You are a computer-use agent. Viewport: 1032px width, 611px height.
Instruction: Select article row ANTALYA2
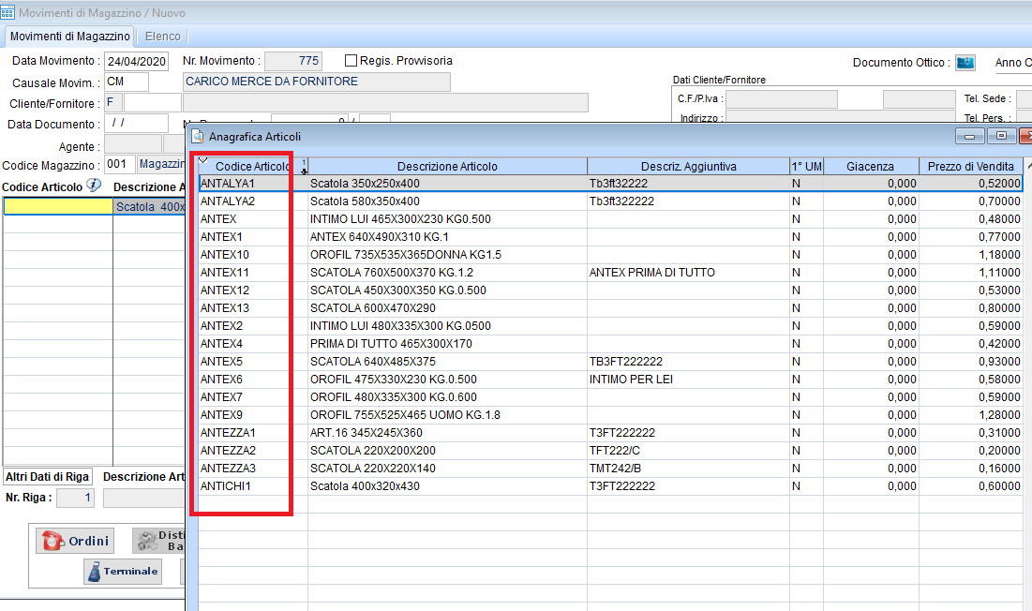(610, 201)
